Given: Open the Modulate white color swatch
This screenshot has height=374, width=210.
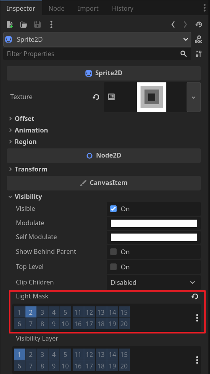Looking at the screenshot, I should tap(154, 223).
